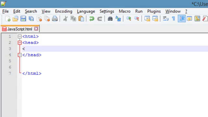Click the Close document toolbar icon

point(39,19)
